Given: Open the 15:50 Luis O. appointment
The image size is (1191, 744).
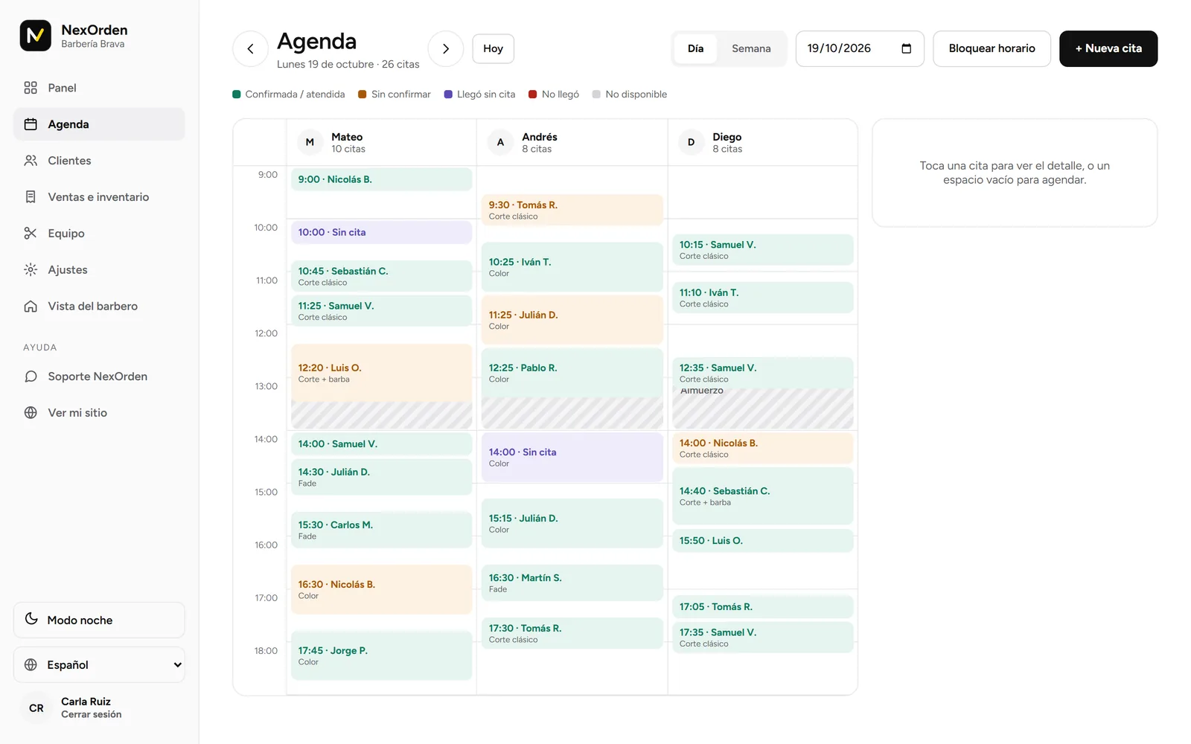Looking at the screenshot, I should [762, 541].
